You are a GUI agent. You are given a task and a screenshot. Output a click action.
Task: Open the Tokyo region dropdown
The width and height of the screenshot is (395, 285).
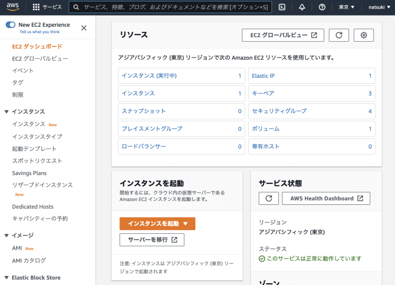347,7
